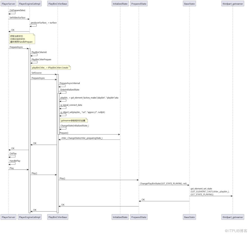Viewport: 250px width, 235px height.
Task: Click the g_object_set appsrc message label
Action: 83,112
